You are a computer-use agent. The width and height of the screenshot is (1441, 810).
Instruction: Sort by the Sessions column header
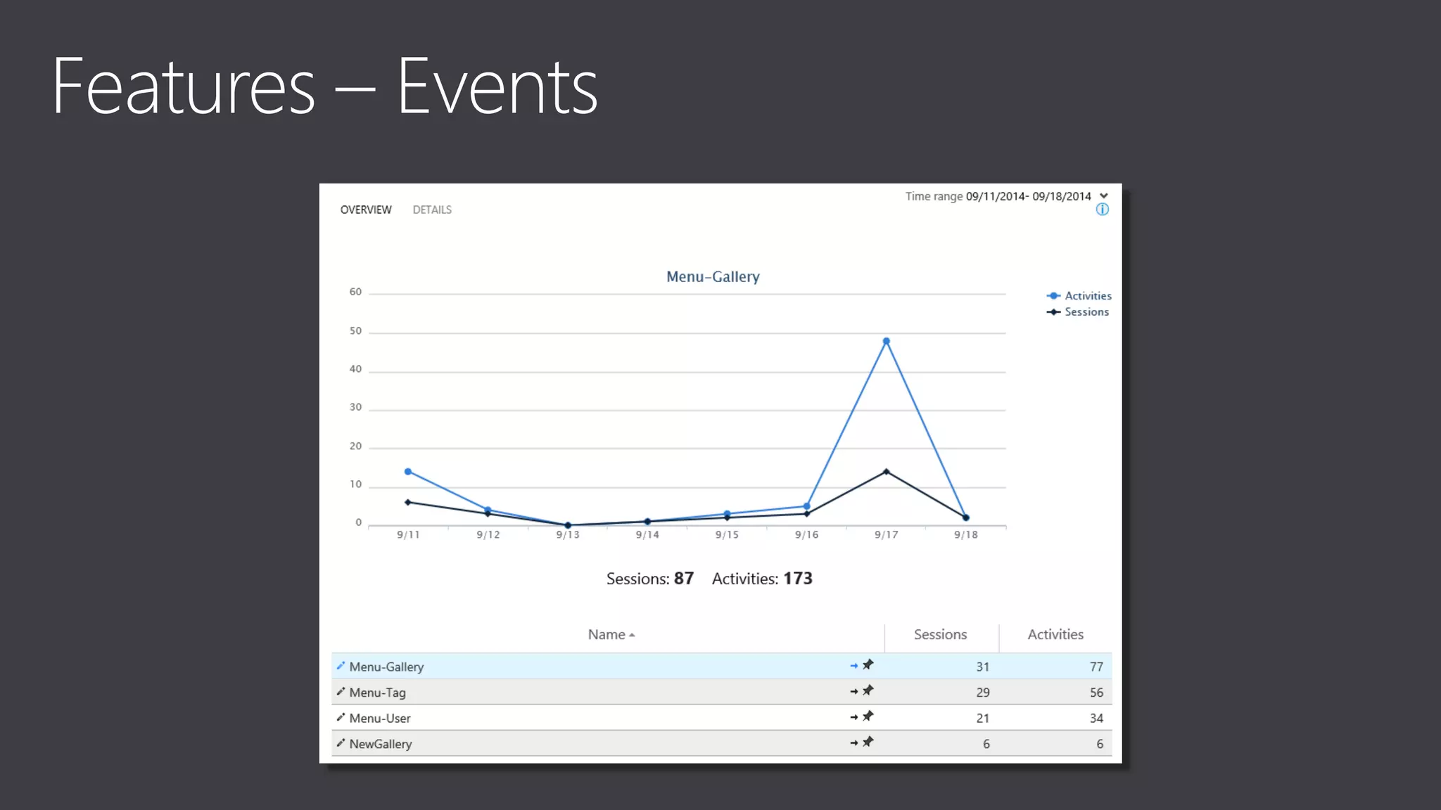(x=940, y=634)
